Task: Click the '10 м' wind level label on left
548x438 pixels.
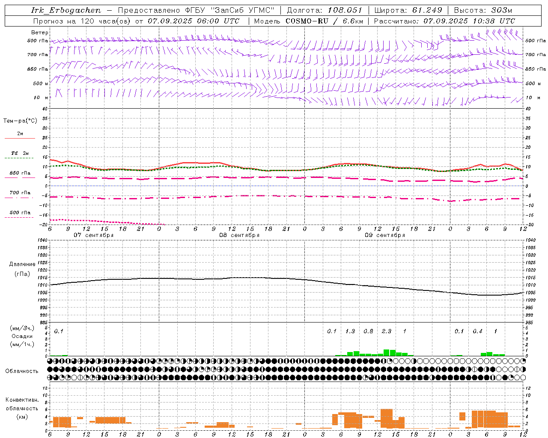Action: 41,98
